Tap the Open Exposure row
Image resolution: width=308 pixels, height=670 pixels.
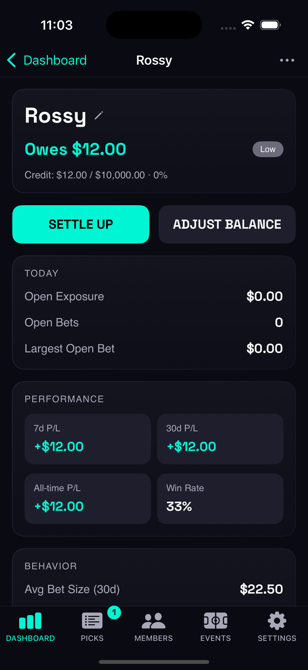click(154, 296)
